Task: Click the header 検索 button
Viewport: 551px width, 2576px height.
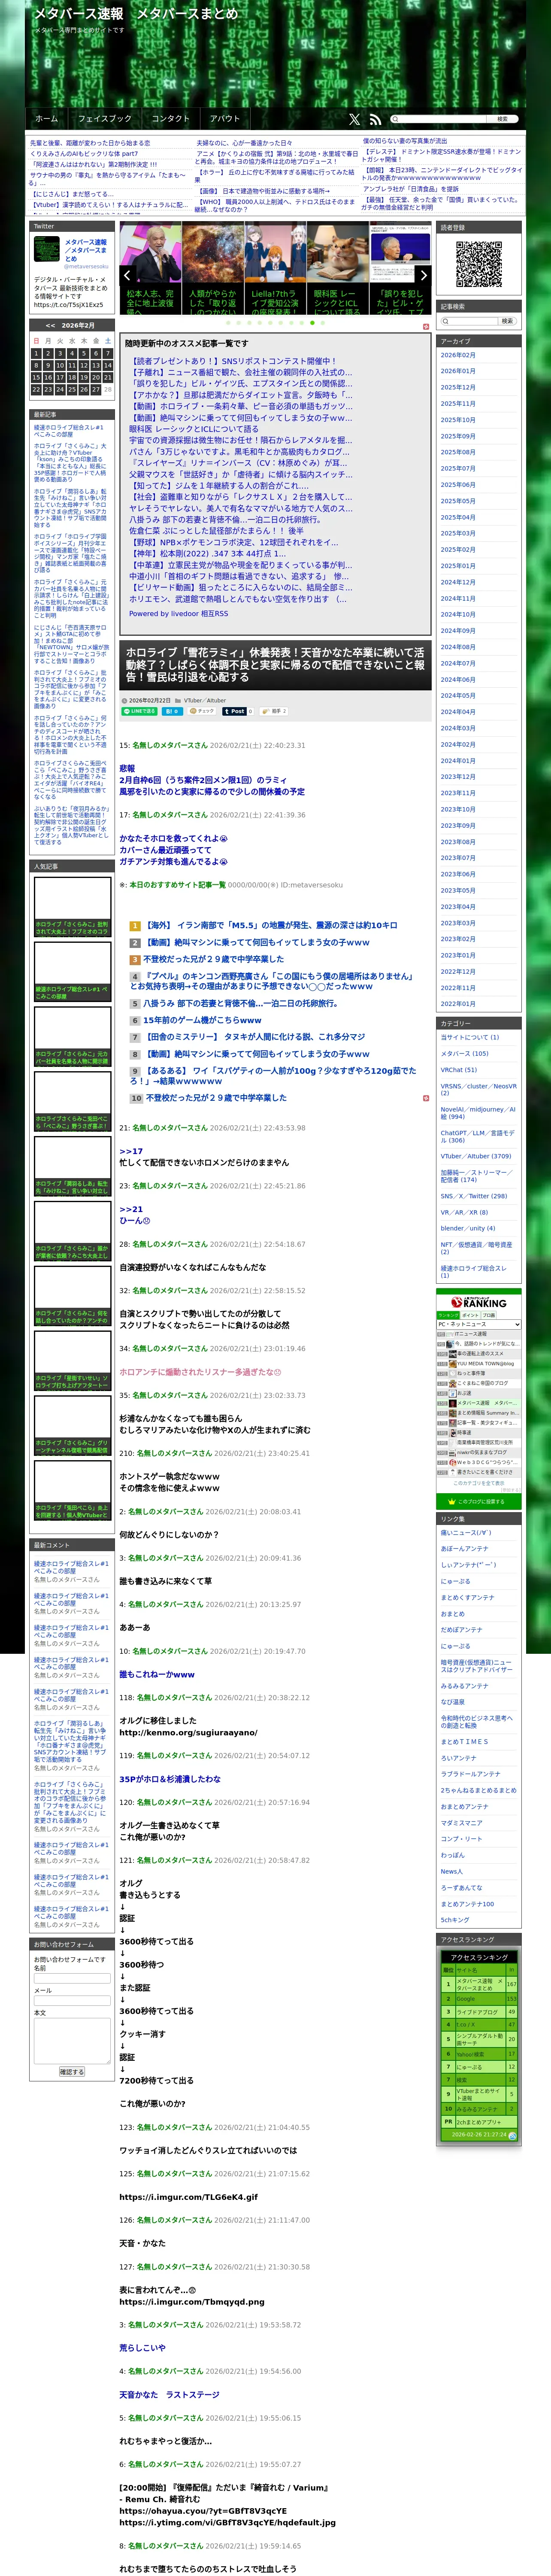Action: 503,119
